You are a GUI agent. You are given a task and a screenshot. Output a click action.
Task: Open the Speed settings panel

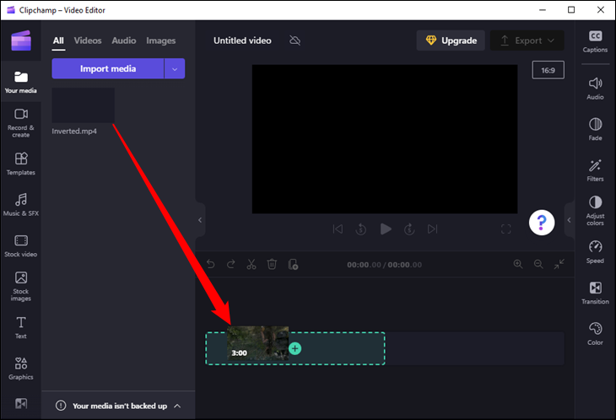[595, 251]
